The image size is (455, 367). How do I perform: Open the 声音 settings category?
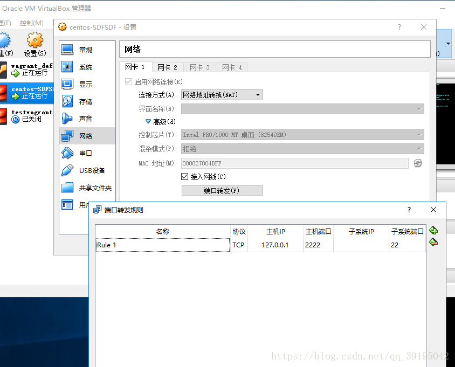pyautogui.click(x=87, y=119)
